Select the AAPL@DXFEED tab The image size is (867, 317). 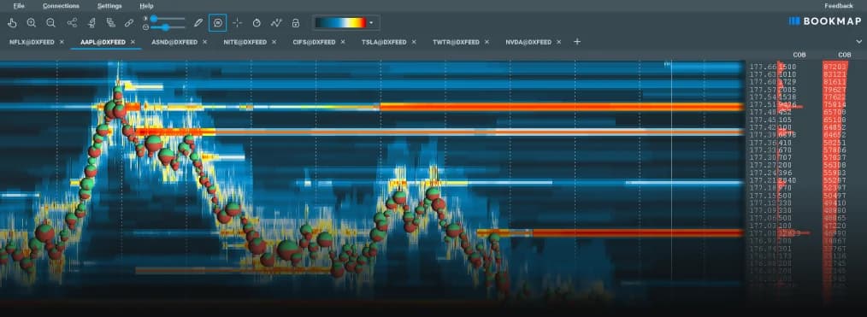click(x=103, y=42)
